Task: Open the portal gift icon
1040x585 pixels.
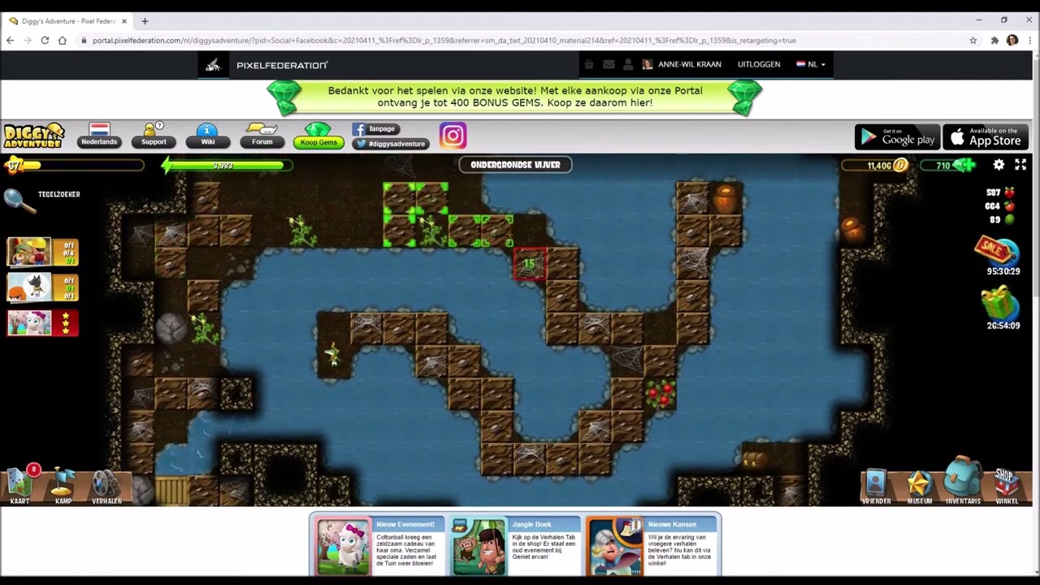Action: pyautogui.click(x=589, y=64)
